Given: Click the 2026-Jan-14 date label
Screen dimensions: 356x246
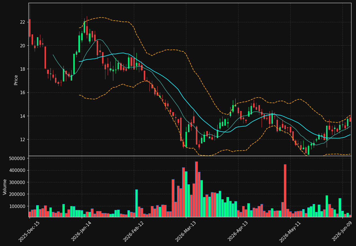Looking at the screenshot, I should pos(81,231).
